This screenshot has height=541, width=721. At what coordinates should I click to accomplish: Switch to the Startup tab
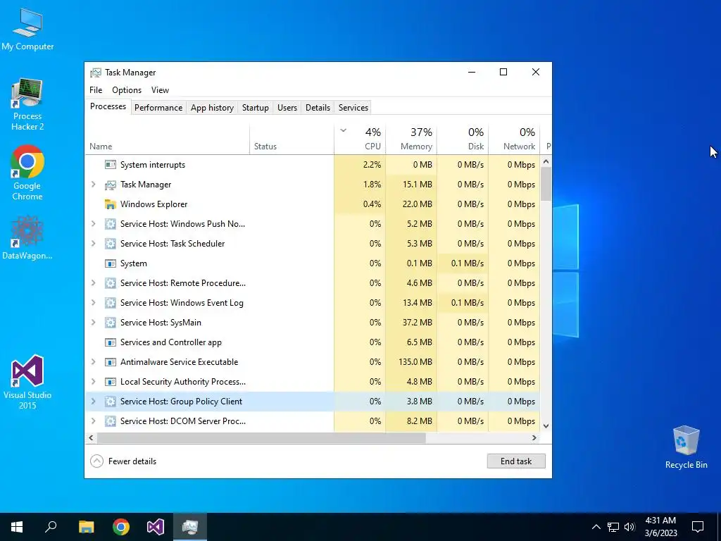pyautogui.click(x=255, y=108)
